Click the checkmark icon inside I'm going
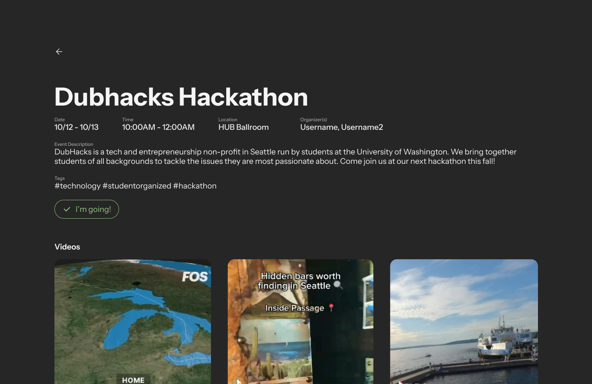Image resolution: width=592 pixels, height=384 pixels. (67, 209)
